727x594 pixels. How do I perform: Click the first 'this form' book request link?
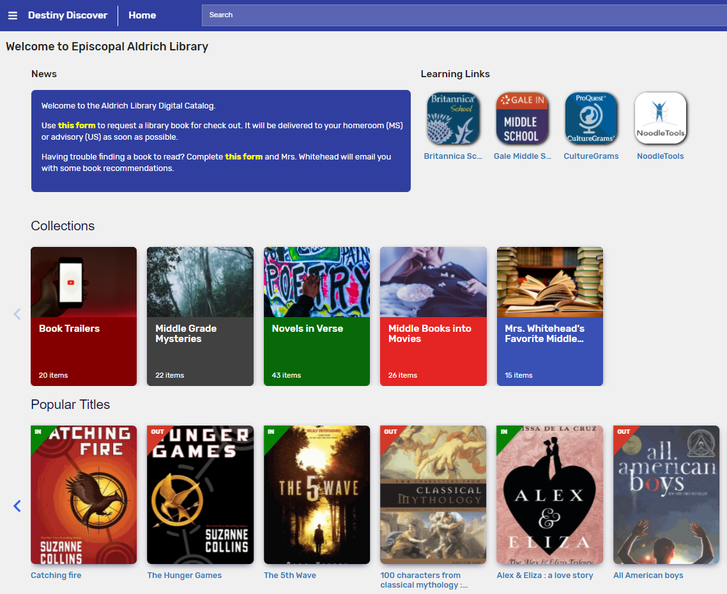(78, 125)
